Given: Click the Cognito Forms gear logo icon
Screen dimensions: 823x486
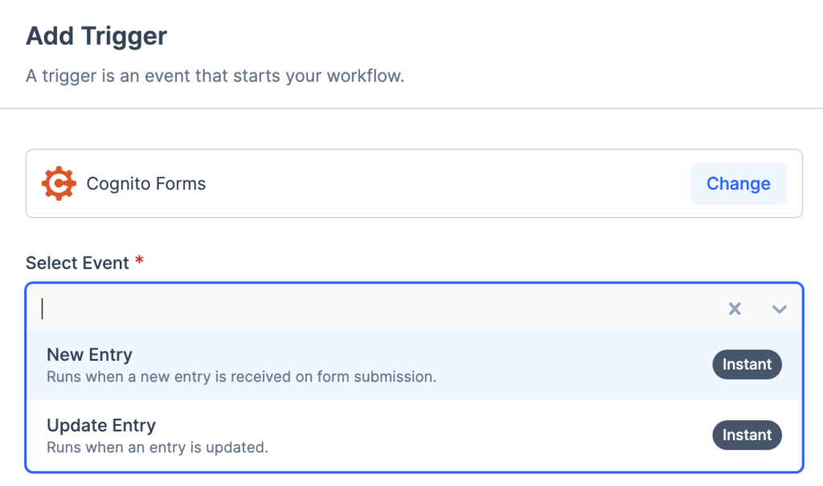Looking at the screenshot, I should click(58, 184).
